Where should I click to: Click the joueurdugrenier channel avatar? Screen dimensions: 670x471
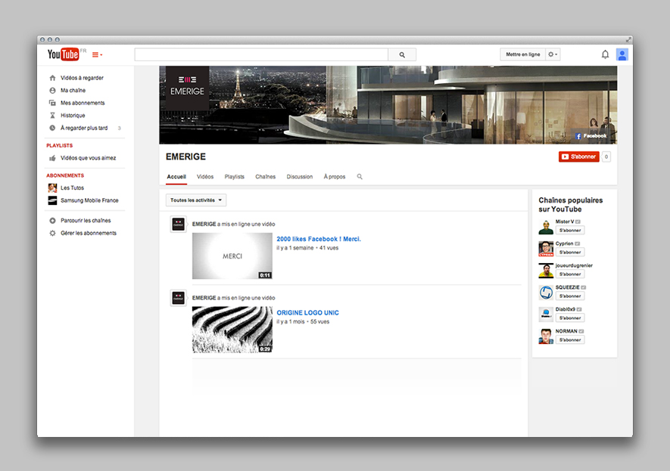click(x=546, y=271)
